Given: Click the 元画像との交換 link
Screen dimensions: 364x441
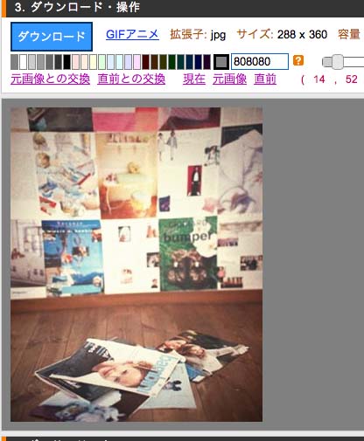Looking at the screenshot, I should pyautogui.click(x=50, y=79).
